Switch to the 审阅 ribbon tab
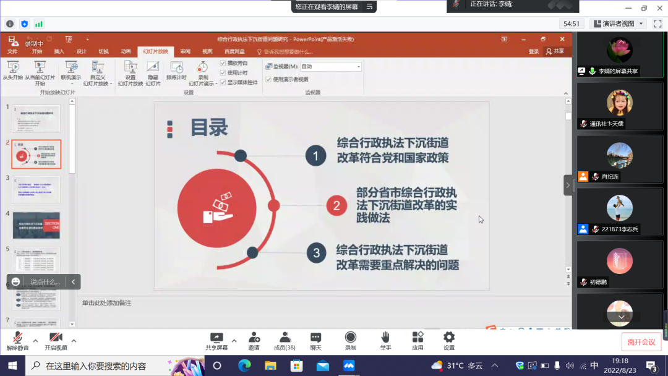668x376 pixels. click(185, 51)
